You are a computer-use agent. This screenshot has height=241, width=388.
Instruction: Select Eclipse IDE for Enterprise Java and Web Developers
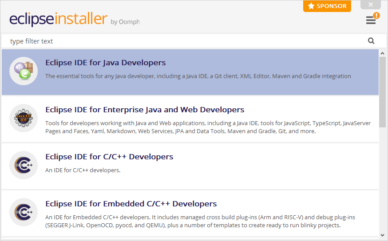(x=190, y=119)
